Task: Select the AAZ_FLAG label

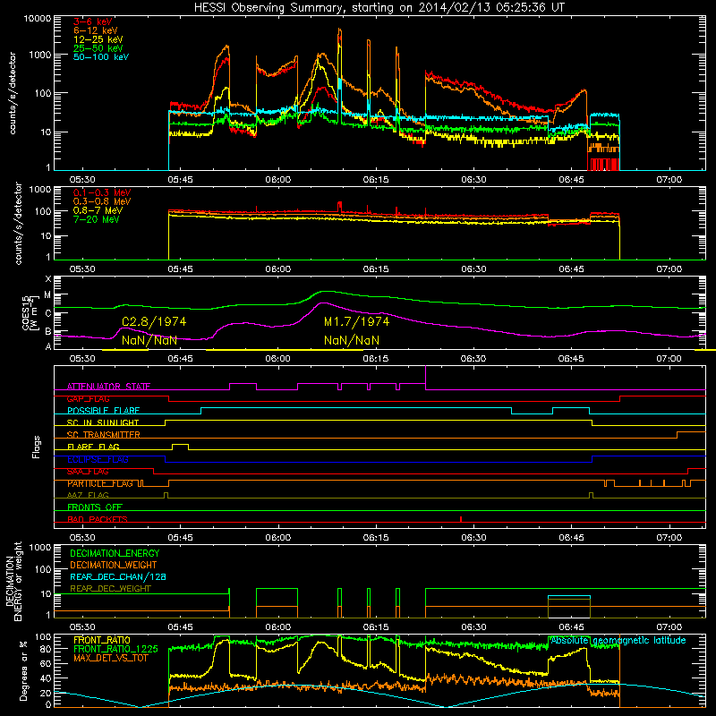Action: (88, 495)
